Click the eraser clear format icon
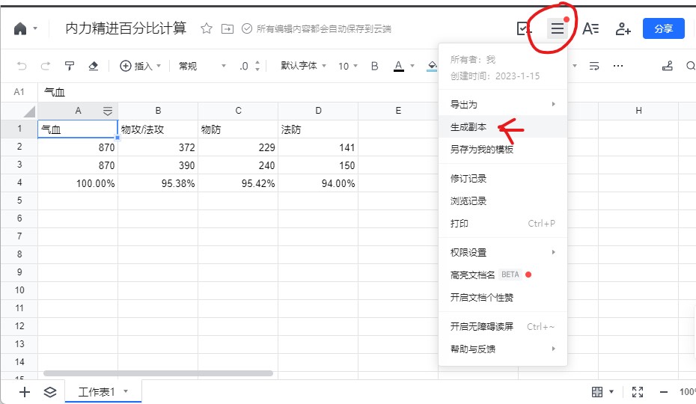Viewport: 696px width, 404px height. click(94, 66)
